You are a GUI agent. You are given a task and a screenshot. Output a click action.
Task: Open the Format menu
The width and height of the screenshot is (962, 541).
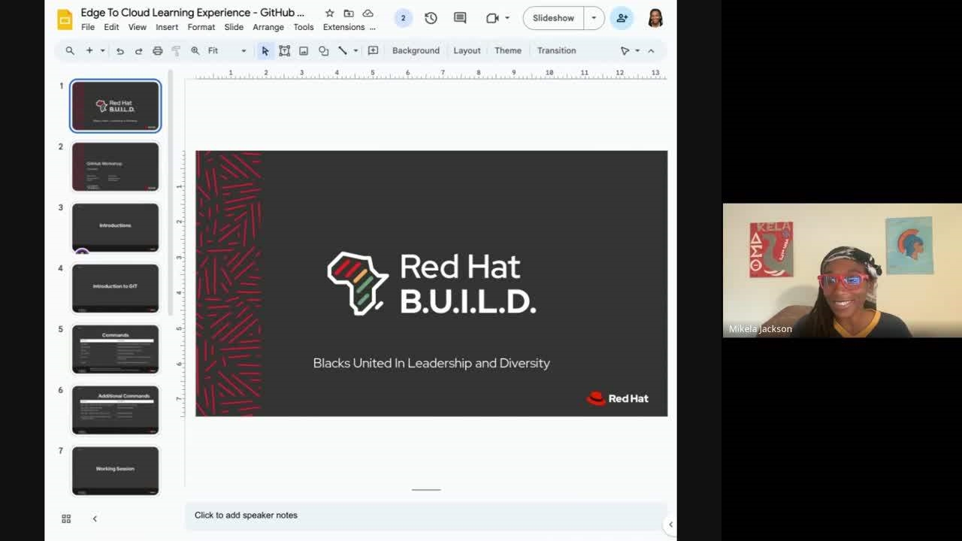point(201,27)
